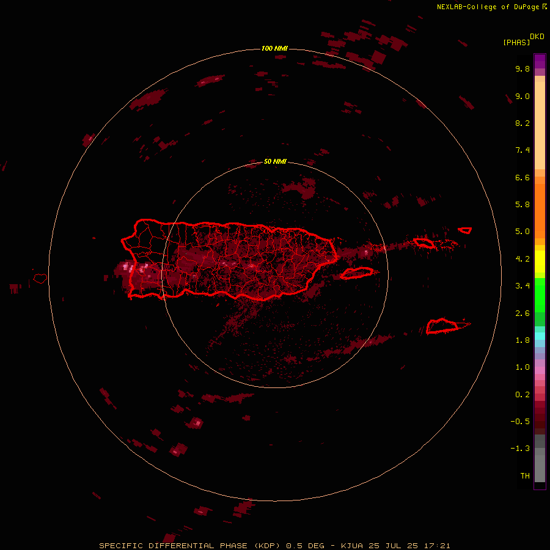Select the -0.5 legend value
The image size is (550, 550).
[520, 421]
